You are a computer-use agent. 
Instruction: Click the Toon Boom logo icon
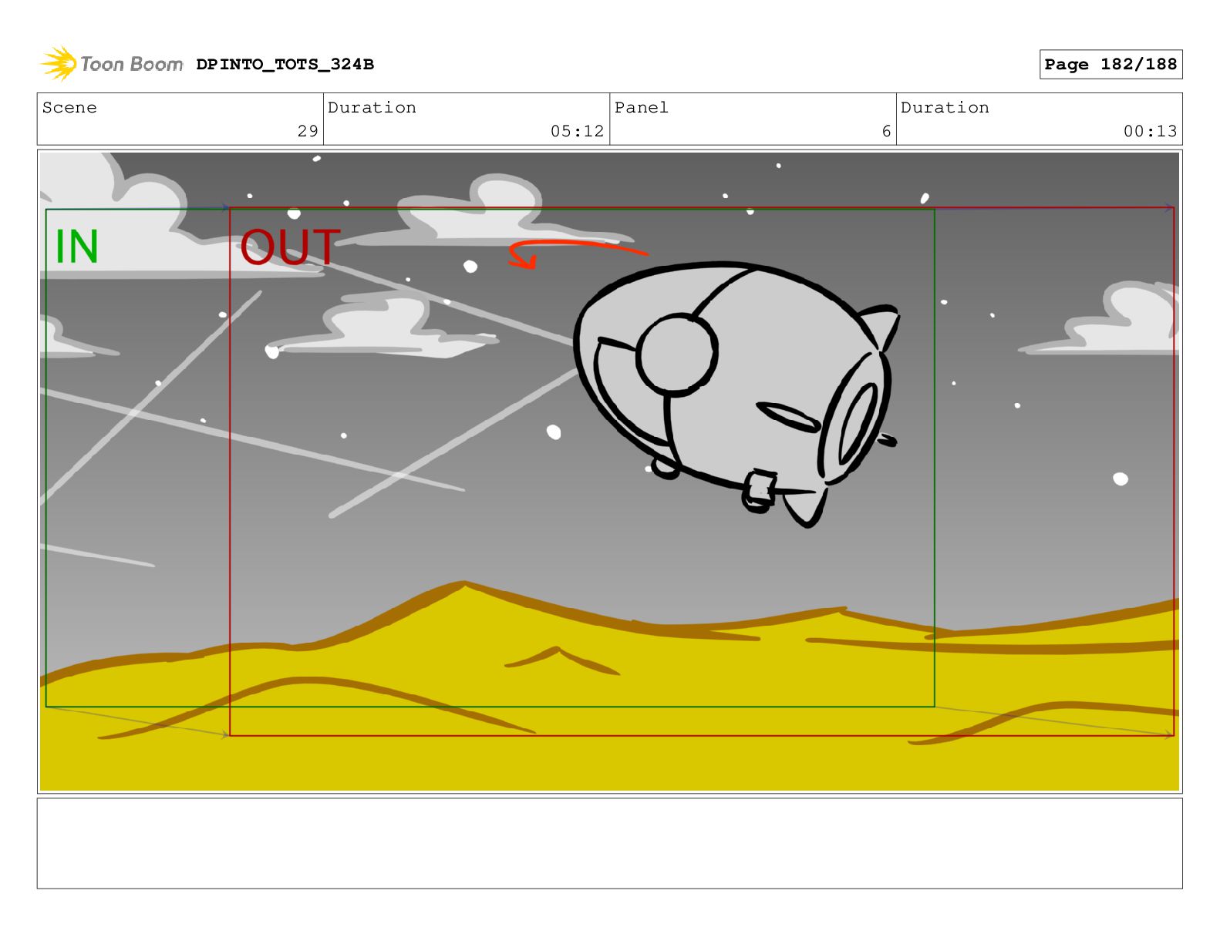coord(59,63)
